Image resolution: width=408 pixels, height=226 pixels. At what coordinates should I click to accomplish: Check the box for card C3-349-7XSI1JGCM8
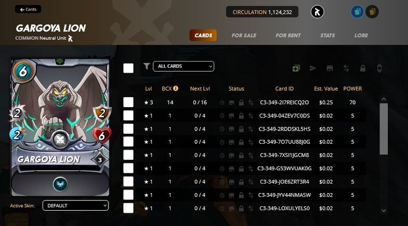[x=128, y=155]
